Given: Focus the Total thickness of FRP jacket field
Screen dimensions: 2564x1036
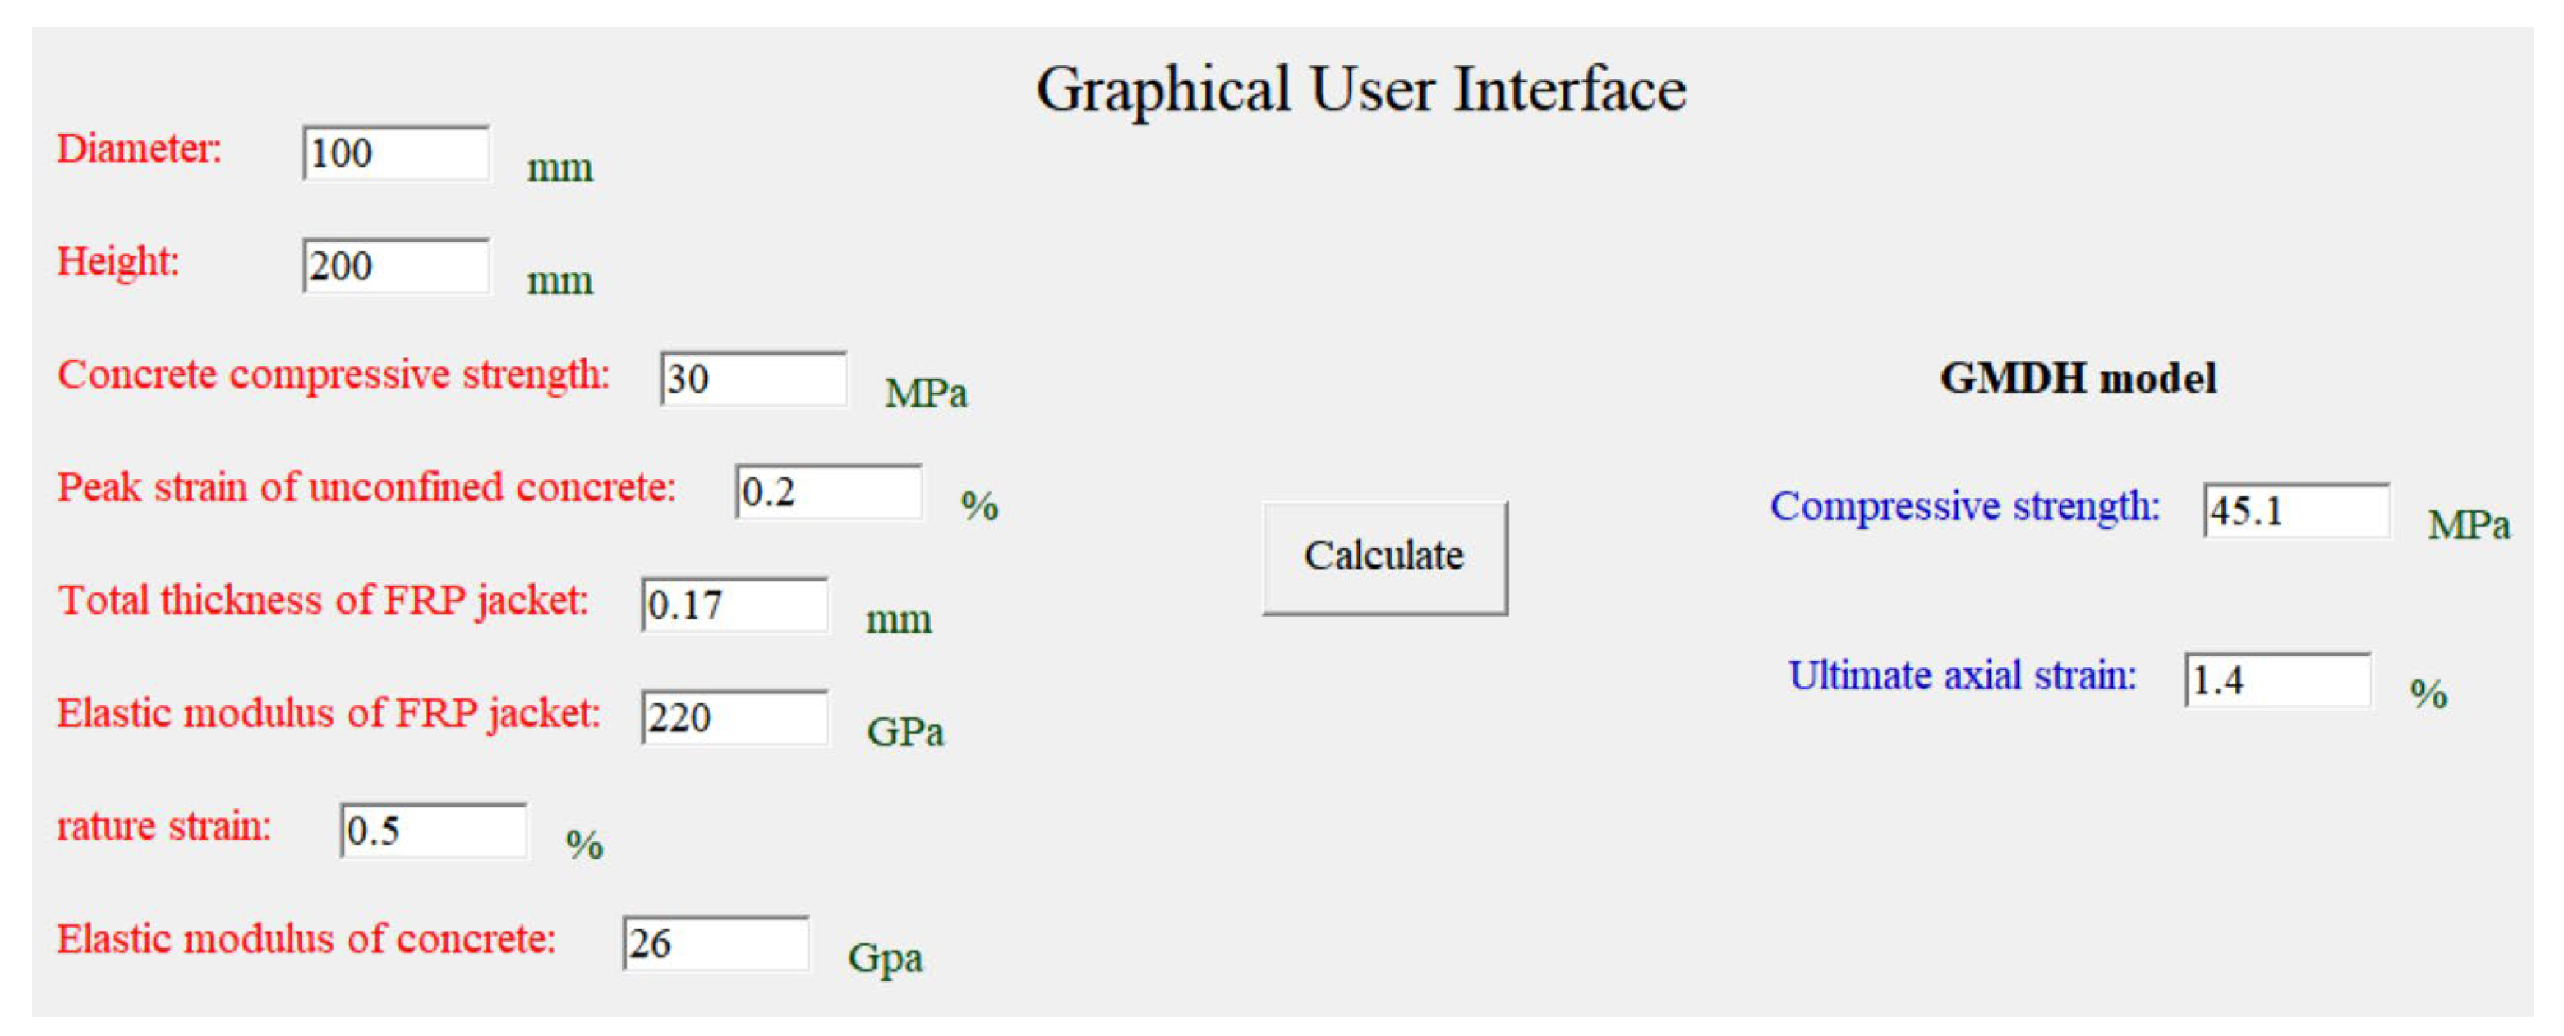Looking at the screenshot, I should 734,605.
